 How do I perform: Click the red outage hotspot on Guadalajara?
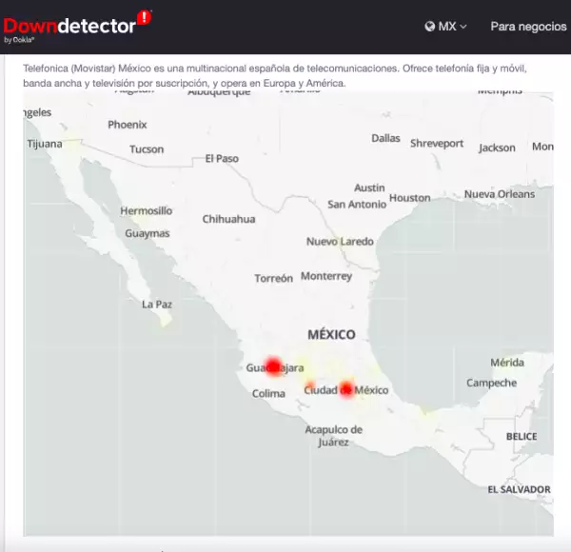pos(273,365)
